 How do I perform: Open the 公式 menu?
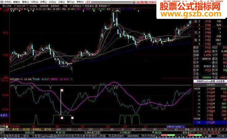(52, 2)
